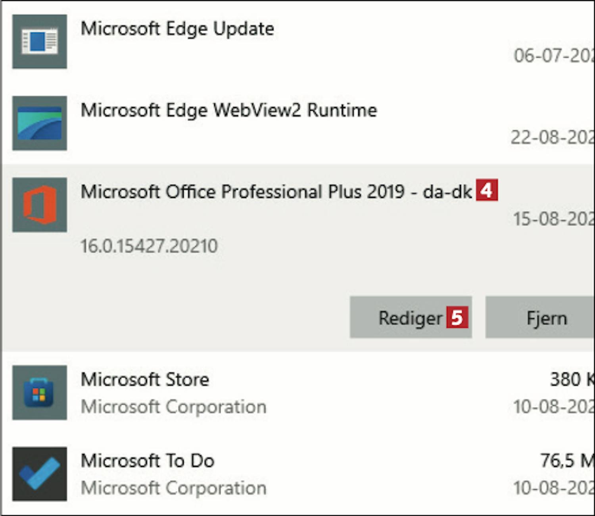Click the Microsoft To Do checkmark icon
This screenshot has height=516, width=595.
click(40, 474)
